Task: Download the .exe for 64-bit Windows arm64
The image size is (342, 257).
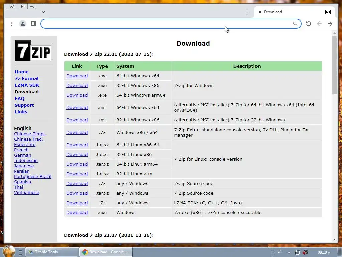Action: tap(77, 95)
